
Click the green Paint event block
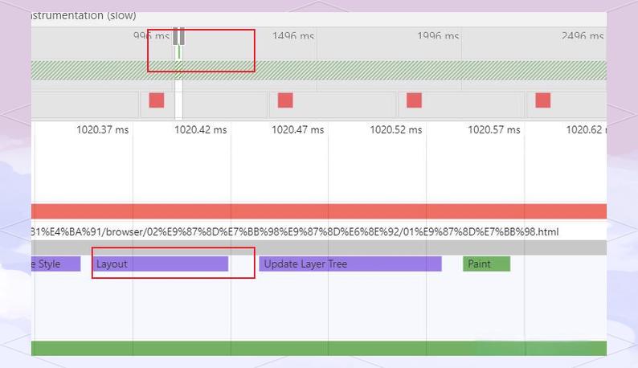coord(486,264)
